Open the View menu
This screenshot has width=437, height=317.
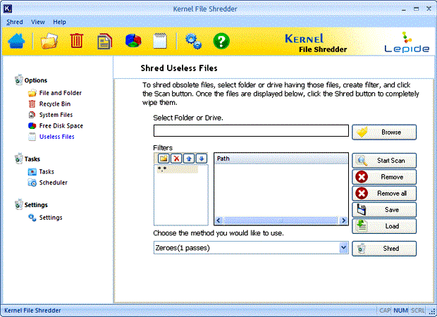[38, 22]
